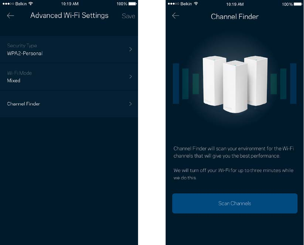Tap Wi-Fi signal icon in left status bar
Image resolution: width=304 pixels, height=245 pixels.
[x=30, y=4]
